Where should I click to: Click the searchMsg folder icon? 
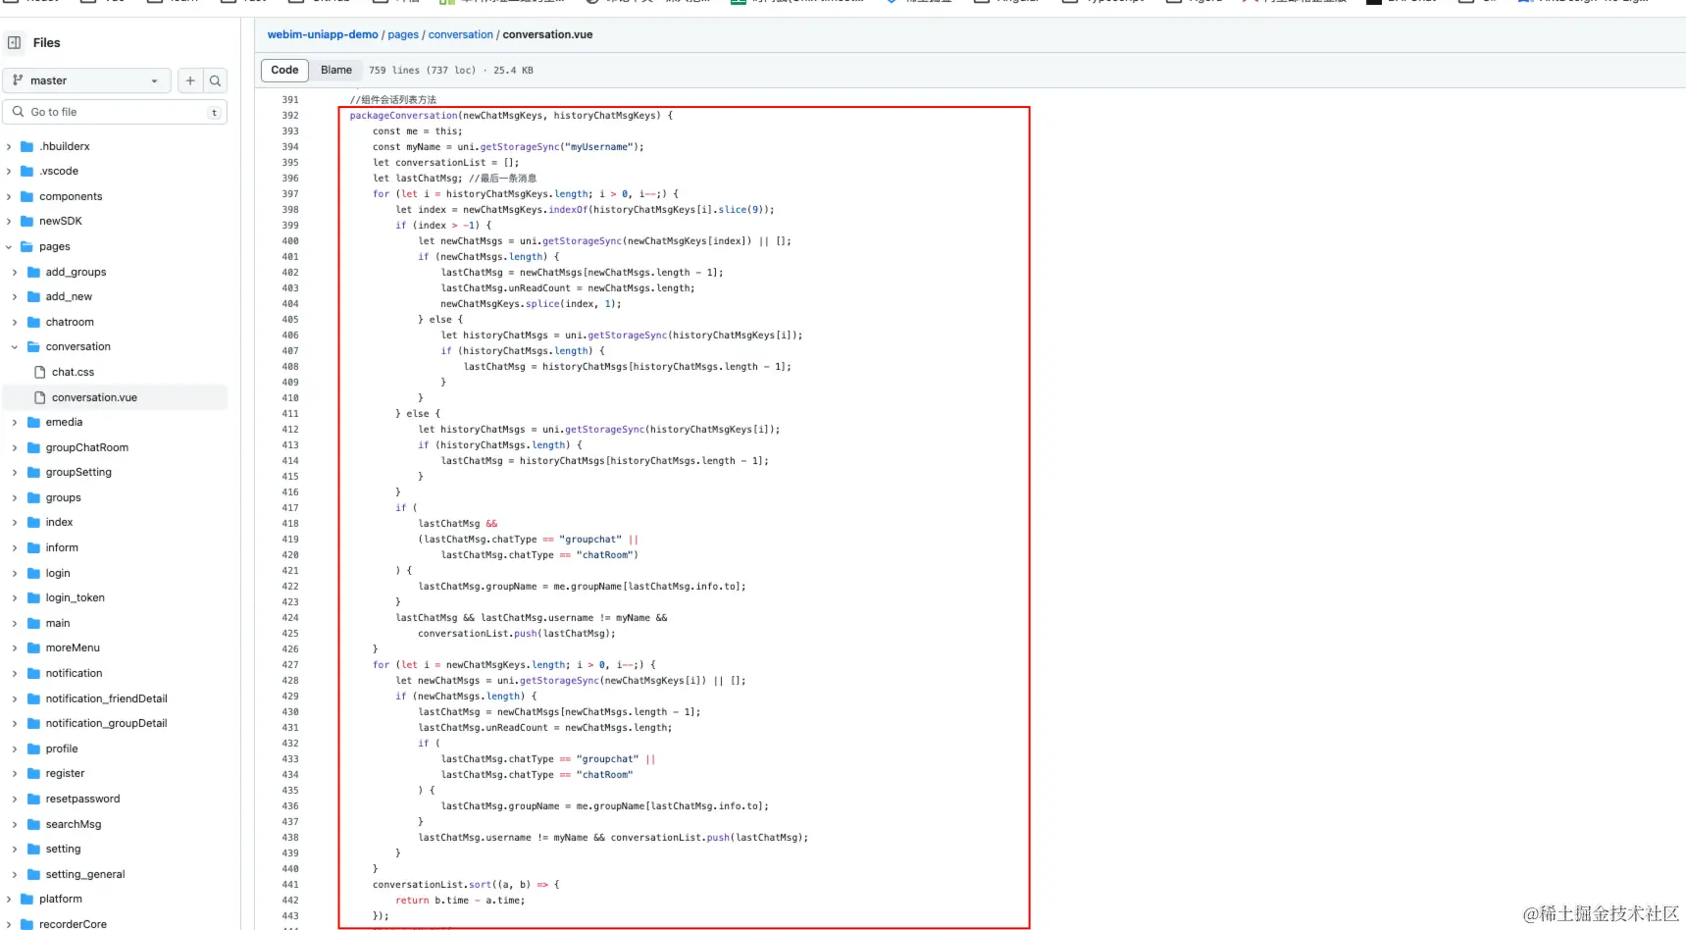[x=33, y=824]
